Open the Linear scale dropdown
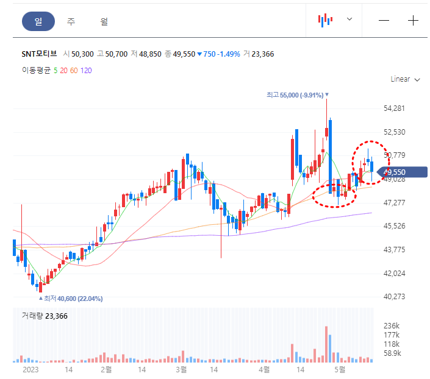This screenshot has width=430, height=379. (x=405, y=79)
